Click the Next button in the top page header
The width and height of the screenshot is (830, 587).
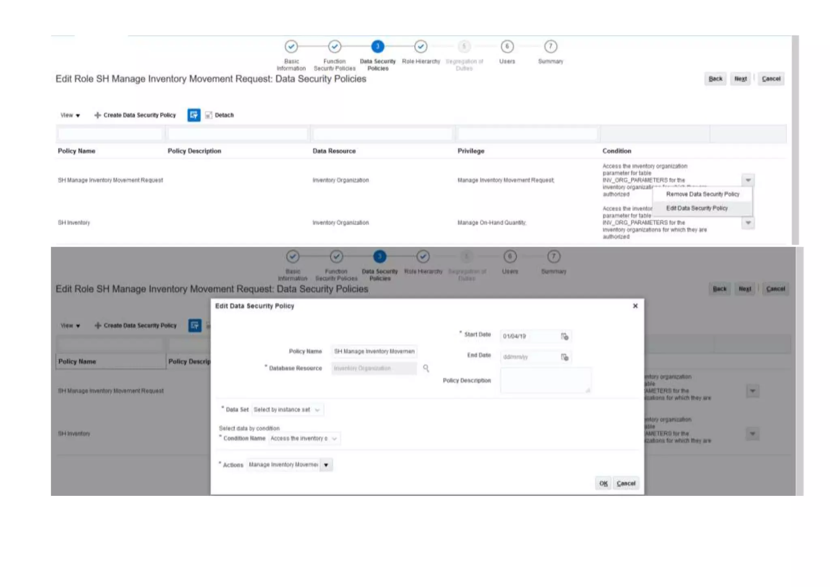pos(740,79)
